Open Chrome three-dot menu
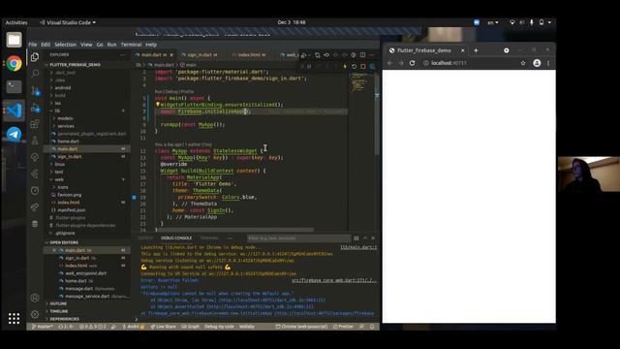620x349 pixels. [x=548, y=63]
